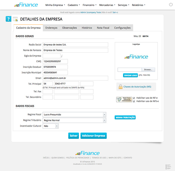
Task: Toggle Habilitar uso de NFS-e checkbox
Action: pos(134,101)
